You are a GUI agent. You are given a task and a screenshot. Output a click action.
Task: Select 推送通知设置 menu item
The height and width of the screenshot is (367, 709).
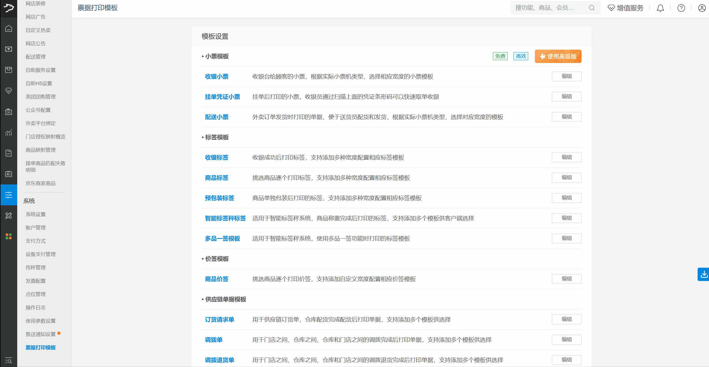[41, 334]
